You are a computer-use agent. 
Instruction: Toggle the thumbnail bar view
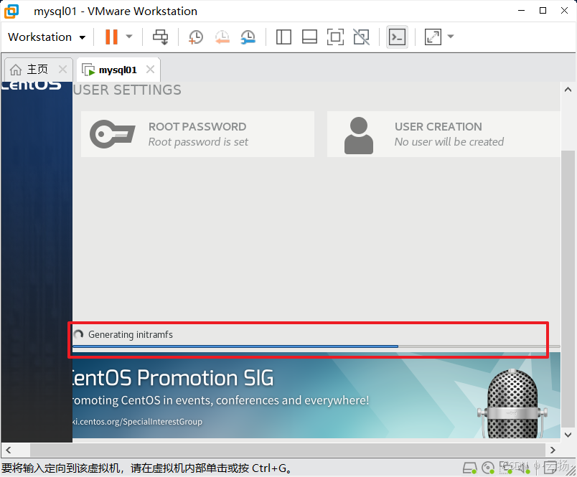309,37
